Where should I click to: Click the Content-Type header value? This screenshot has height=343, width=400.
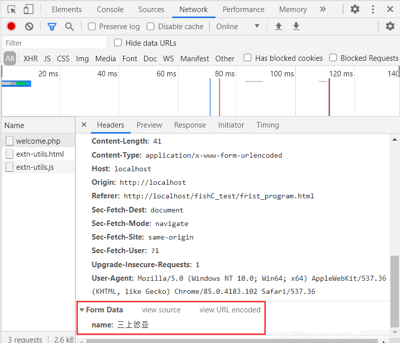click(x=214, y=155)
